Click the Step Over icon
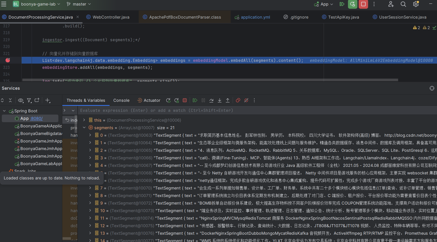Image resolution: width=437 pixels, height=242 pixels. pos(211,100)
